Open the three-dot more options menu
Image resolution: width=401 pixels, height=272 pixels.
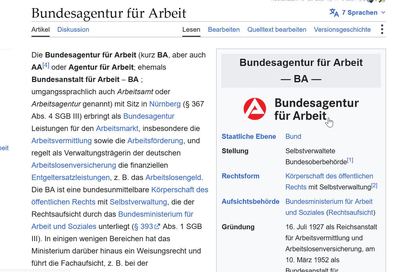[x=382, y=29]
